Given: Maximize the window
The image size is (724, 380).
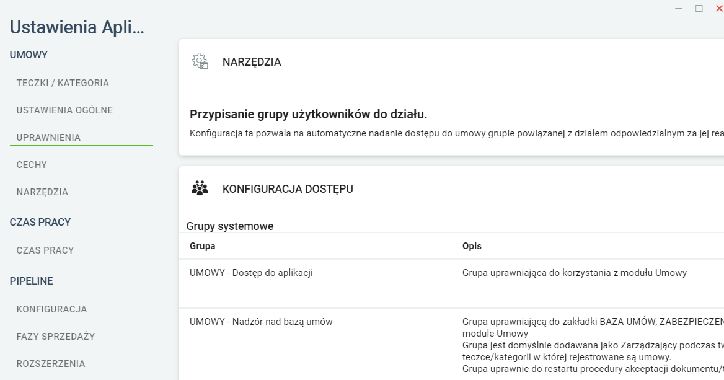Looking at the screenshot, I should click(x=699, y=8).
